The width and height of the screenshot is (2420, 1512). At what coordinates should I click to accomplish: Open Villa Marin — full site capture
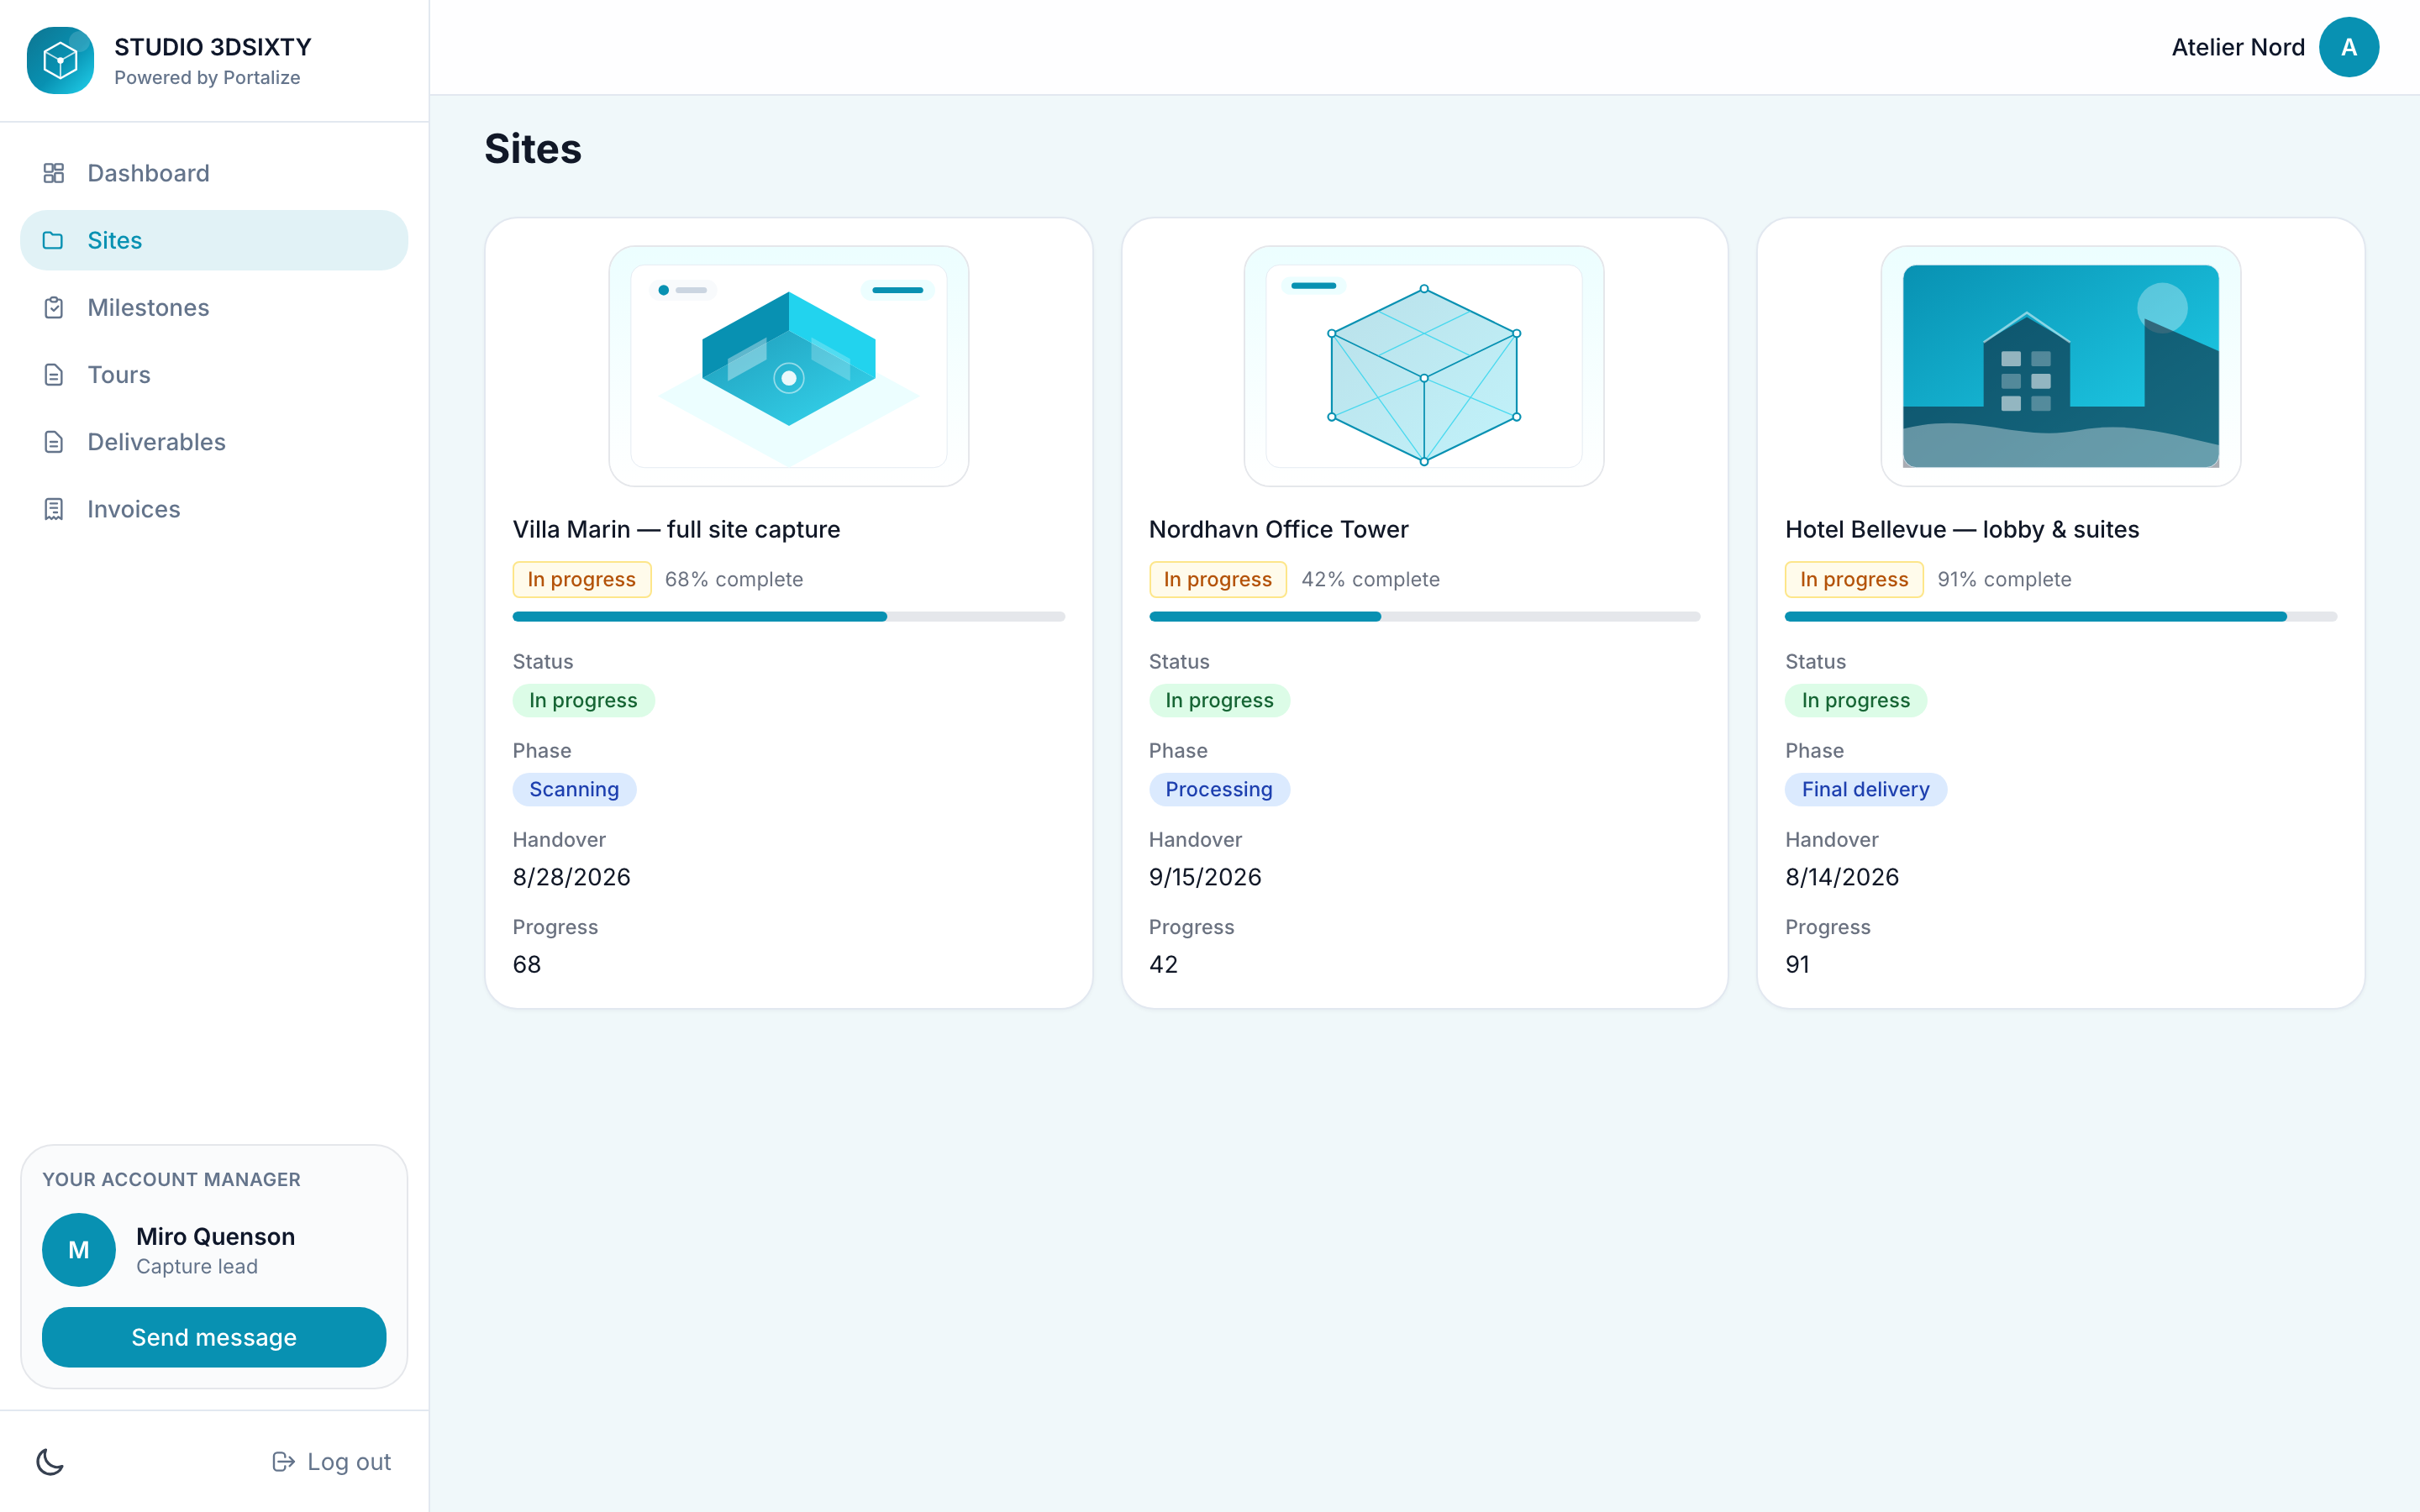[676, 529]
